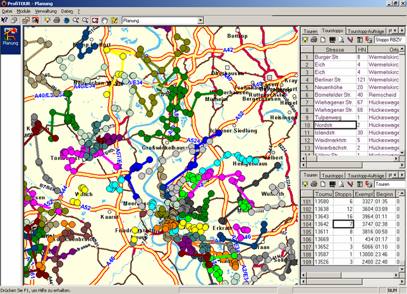Activate the zoom in magnifier
407x294 pixels.
tap(76, 20)
